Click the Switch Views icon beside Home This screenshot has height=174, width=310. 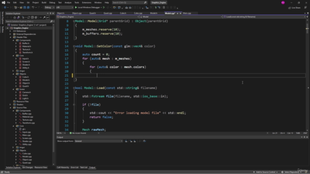[x=18, y=17]
